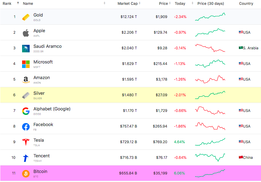
Task: Open the Gold asset link
Action: click(38, 15)
